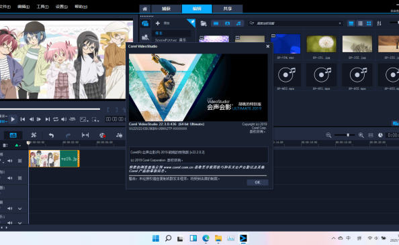Open the 文件 menu

[x=5, y=7]
